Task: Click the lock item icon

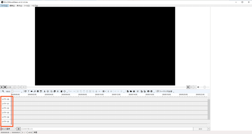Action: tap(96, 91)
